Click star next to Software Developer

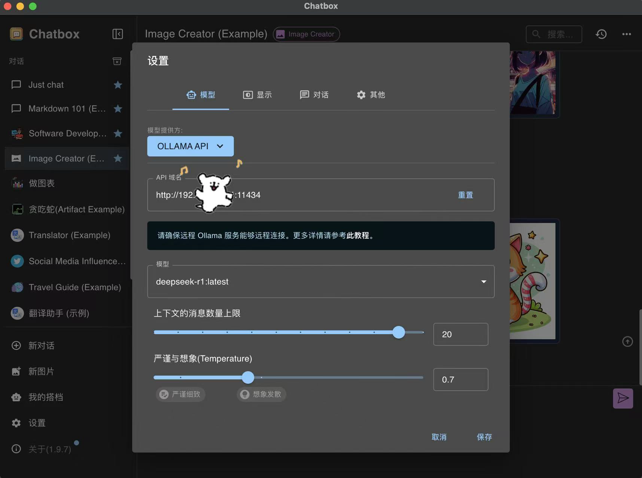pyautogui.click(x=118, y=133)
